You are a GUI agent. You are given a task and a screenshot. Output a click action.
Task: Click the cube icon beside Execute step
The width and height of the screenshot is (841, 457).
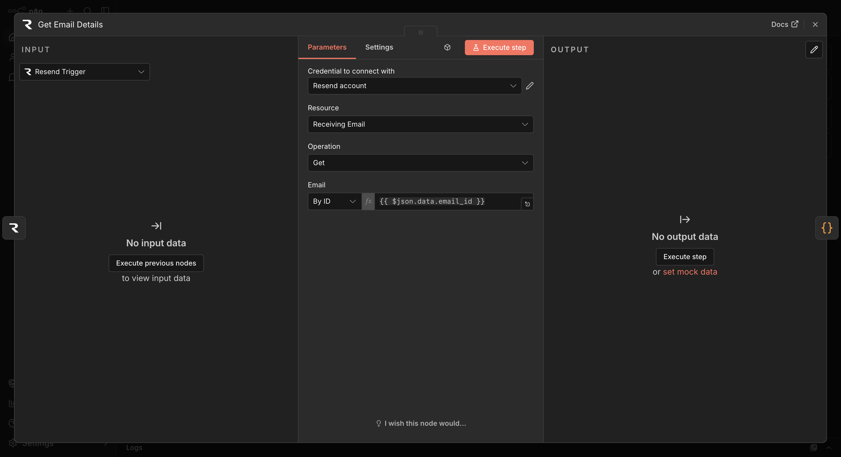click(447, 47)
